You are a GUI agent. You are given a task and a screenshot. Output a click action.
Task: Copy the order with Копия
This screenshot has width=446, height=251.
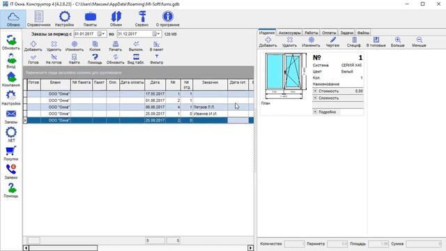[95, 46]
